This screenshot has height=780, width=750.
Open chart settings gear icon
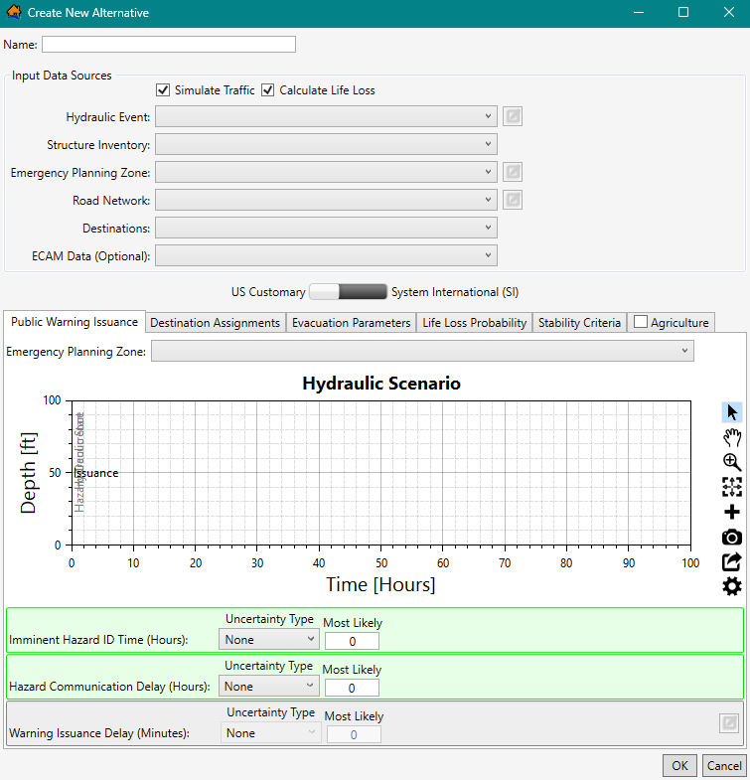[731, 586]
